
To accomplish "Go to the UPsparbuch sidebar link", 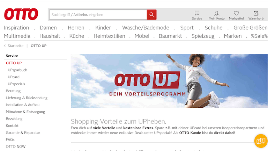I will tap(17, 70).
